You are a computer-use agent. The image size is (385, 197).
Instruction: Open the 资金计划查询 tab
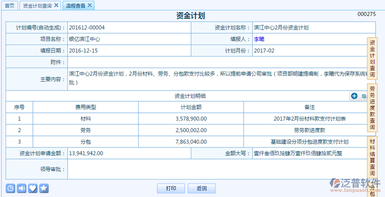pyautogui.click(x=37, y=6)
